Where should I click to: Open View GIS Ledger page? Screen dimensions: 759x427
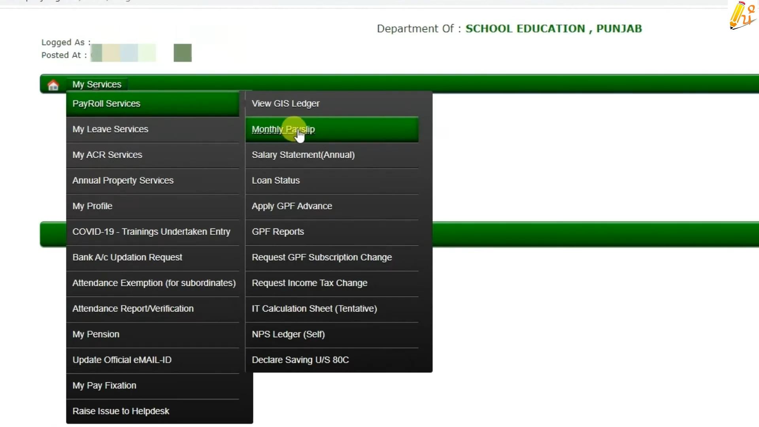[x=286, y=103]
